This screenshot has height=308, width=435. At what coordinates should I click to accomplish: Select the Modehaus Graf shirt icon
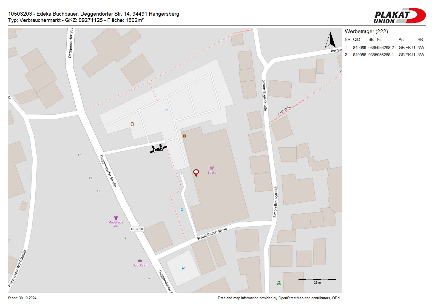point(116,218)
